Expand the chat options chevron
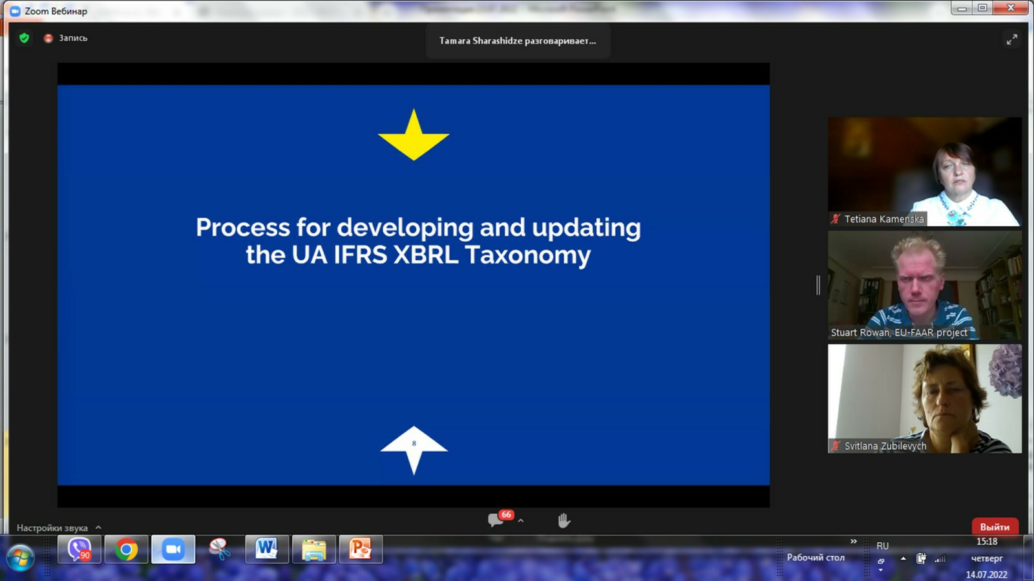 coord(521,521)
